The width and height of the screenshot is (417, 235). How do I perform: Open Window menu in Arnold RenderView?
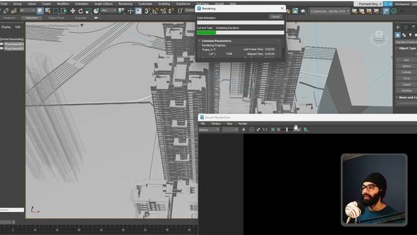pyautogui.click(x=216, y=123)
